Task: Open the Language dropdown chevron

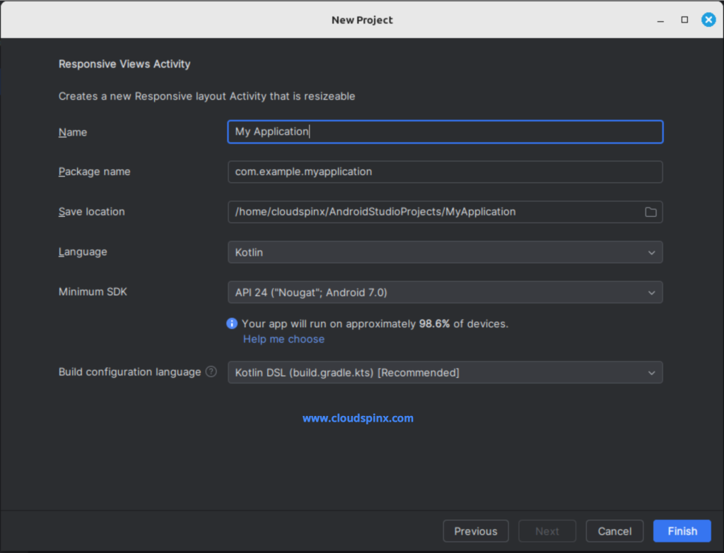Action: [652, 251]
